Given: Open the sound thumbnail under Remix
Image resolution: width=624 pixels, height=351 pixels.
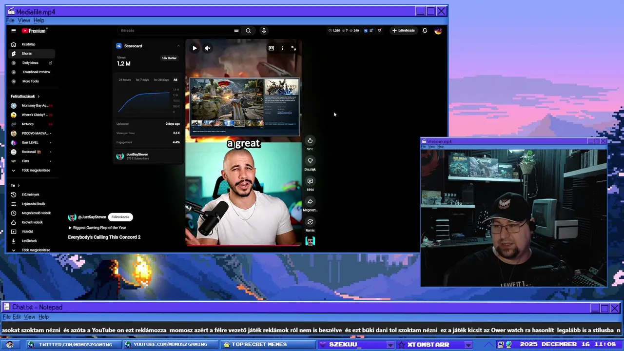Looking at the screenshot, I should pyautogui.click(x=310, y=241).
